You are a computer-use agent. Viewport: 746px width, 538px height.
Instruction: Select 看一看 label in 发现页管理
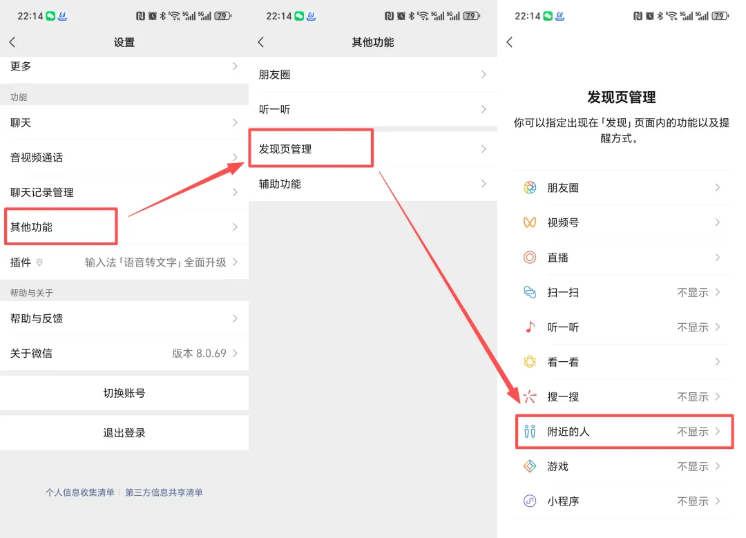coord(563,361)
